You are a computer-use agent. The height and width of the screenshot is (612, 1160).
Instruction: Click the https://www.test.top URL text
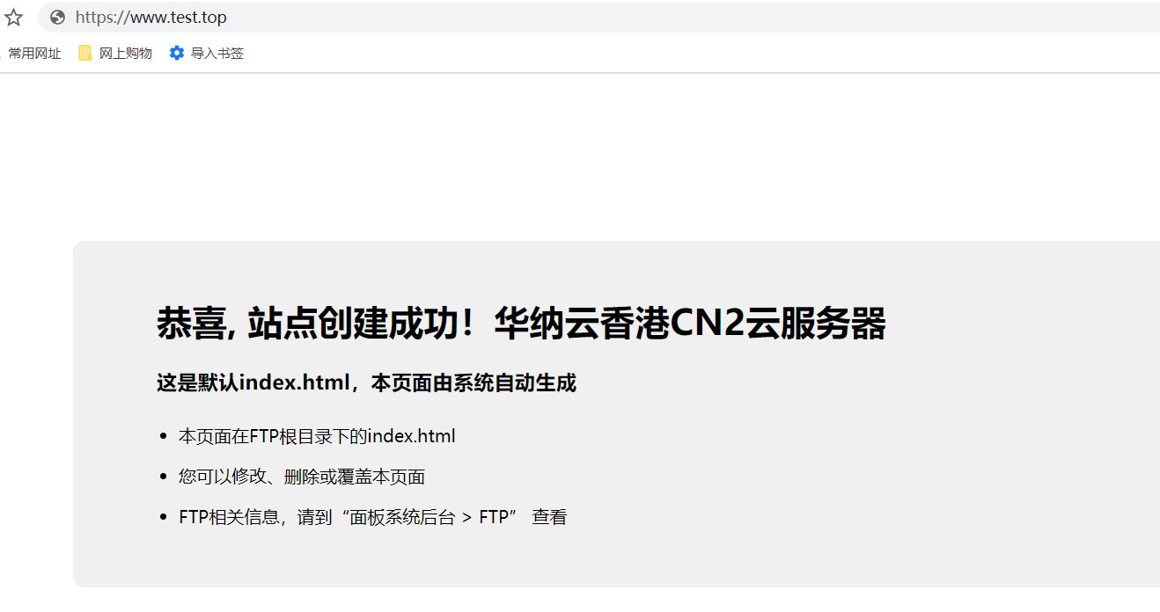coord(151,18)
